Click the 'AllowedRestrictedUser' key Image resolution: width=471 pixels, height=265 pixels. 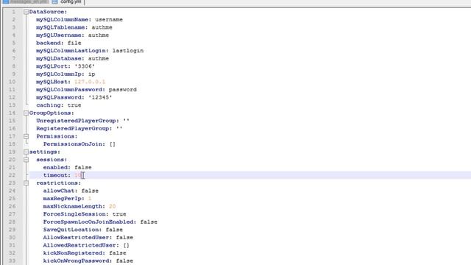coord(79,245)
